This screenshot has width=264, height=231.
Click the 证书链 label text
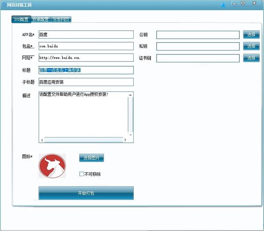[x=145, y=58]
